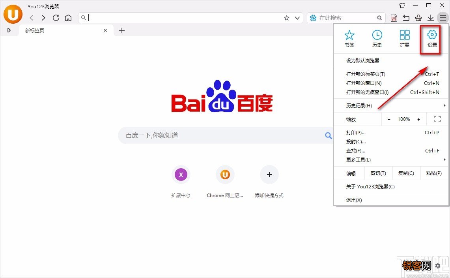Focus the address bar input
450x278 pixels.
(x=184, y=18)
